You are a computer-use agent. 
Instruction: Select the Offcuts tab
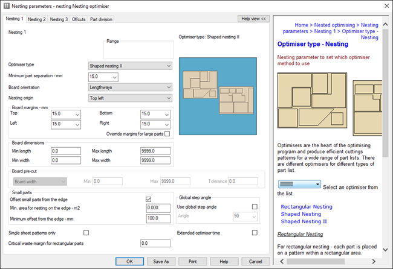tap(78, 19)
